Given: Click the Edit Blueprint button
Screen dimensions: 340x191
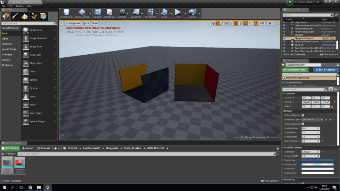Looking at the screenshot, I should pos(326,70).
